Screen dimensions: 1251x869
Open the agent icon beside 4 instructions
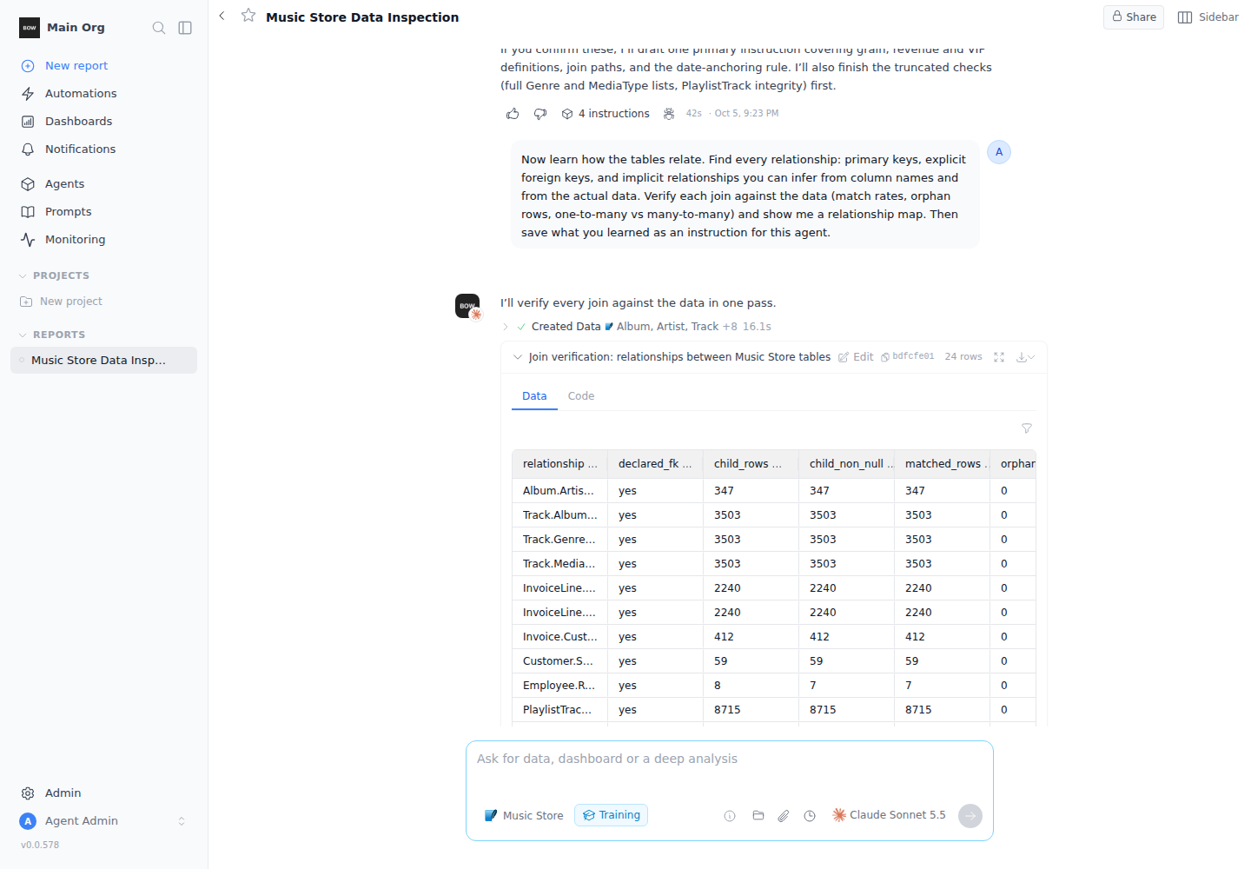point(669,114)
